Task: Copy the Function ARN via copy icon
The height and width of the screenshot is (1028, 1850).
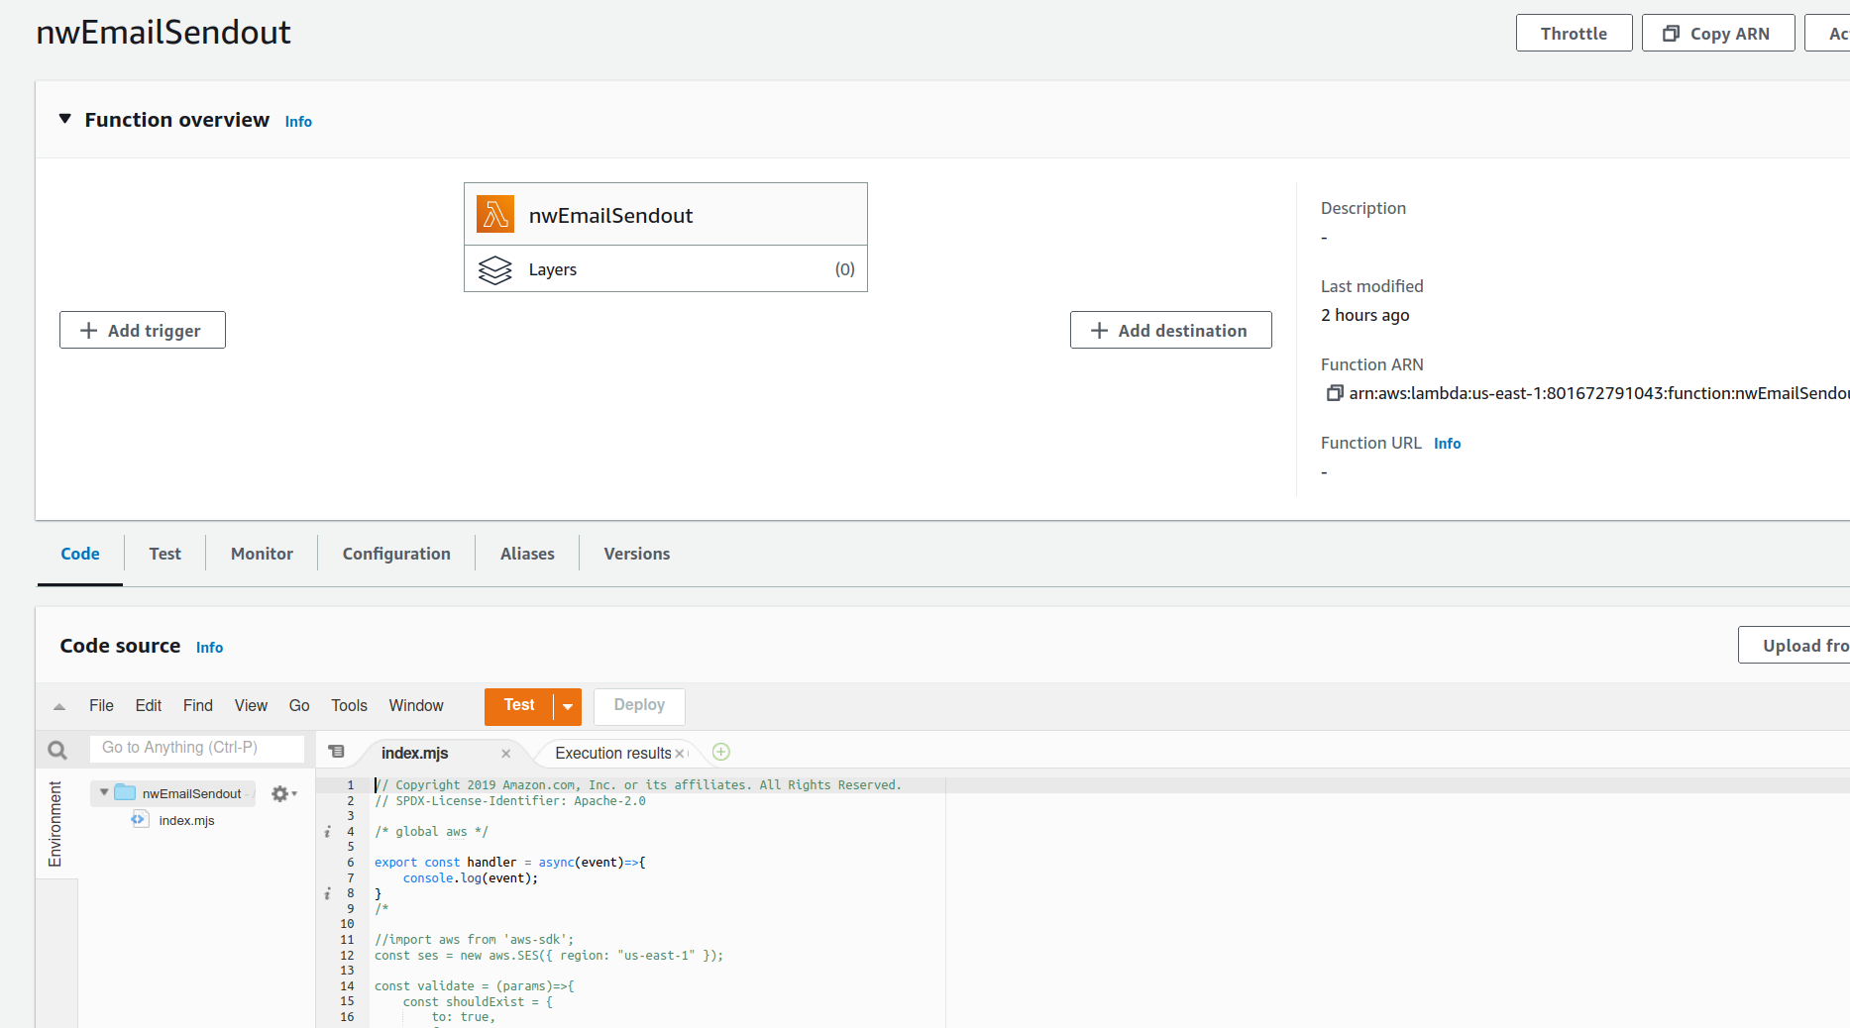Action: [x=1334, y=393]
